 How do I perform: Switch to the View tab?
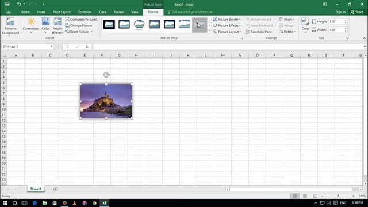click(x=135, y=12)
